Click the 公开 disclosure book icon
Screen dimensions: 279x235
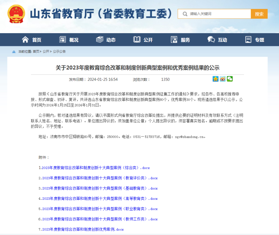(x=137, y=39)
